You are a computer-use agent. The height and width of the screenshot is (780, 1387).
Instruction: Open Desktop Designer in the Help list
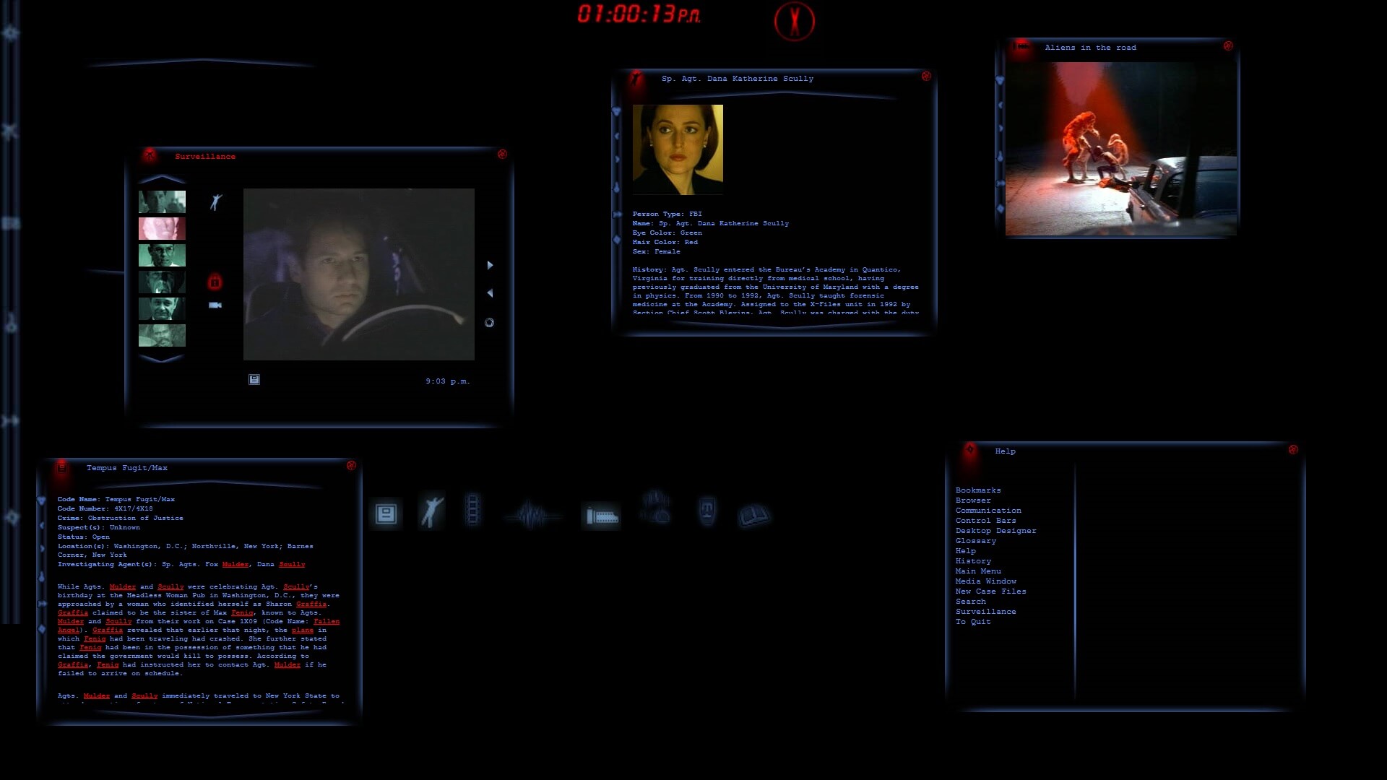[x=995, y=531]
